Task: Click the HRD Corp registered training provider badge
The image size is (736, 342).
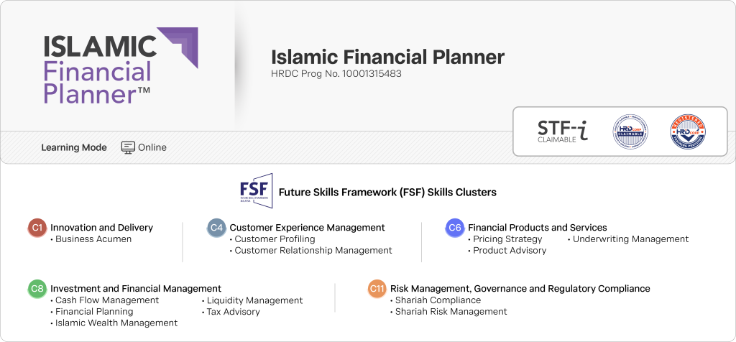Action: (x=687, y=131)
